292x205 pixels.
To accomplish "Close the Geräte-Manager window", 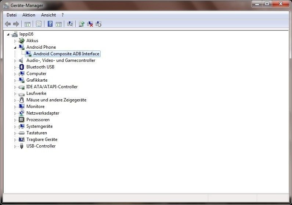I will tap(281, 4).
